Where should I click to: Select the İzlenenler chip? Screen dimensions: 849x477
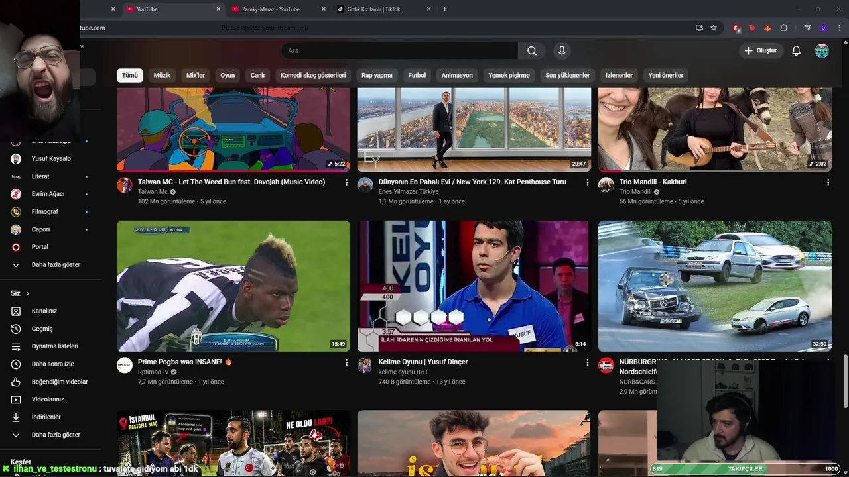tap(619, 75)
